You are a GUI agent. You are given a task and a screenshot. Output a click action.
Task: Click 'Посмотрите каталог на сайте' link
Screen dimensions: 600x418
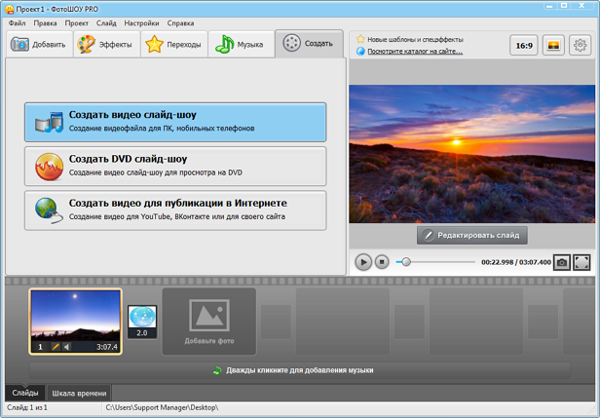point(414,51)
